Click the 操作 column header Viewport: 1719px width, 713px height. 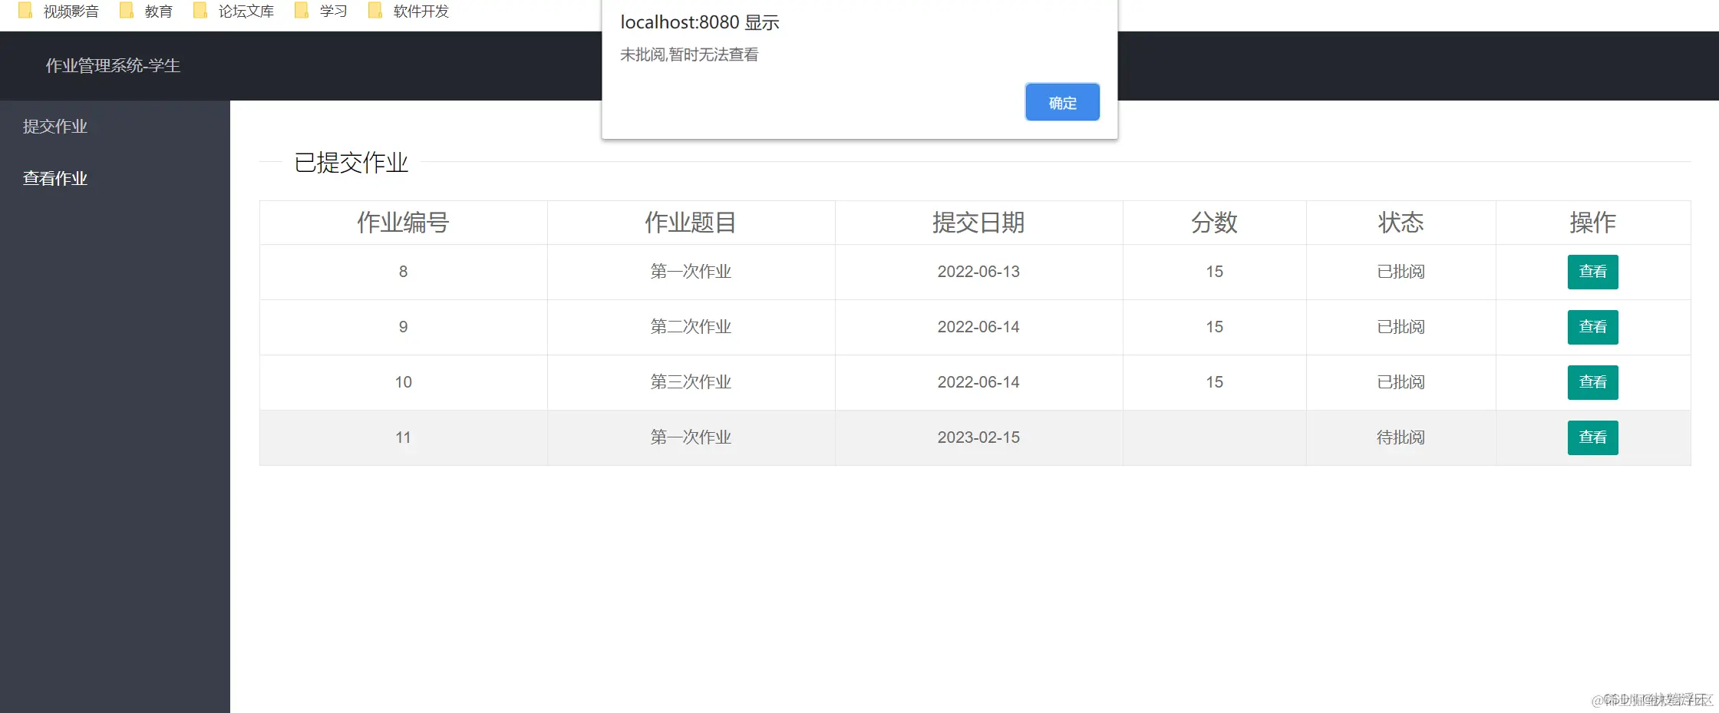(x=1592, y=223)
